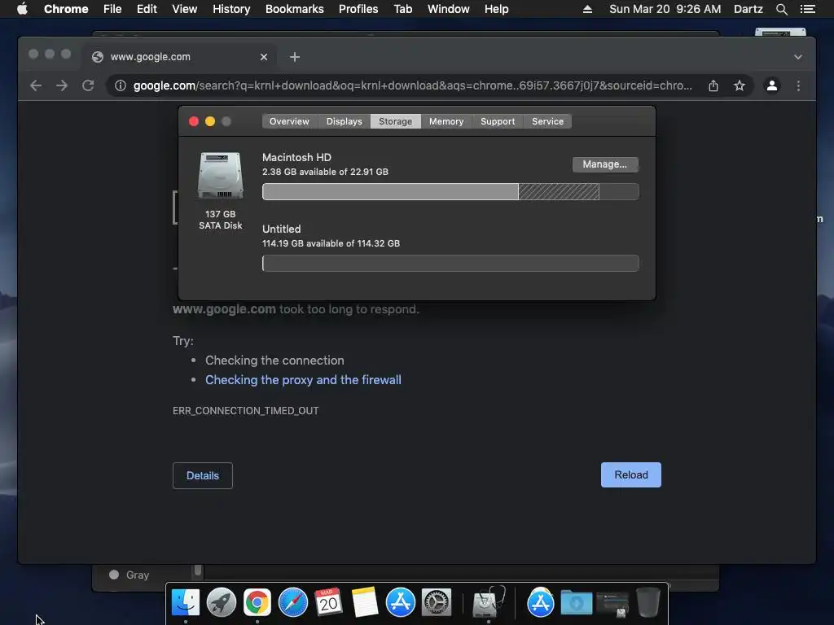Click the Dartz user name in menu bar
The width and height of the screenshot is (834, 625).
748,9
